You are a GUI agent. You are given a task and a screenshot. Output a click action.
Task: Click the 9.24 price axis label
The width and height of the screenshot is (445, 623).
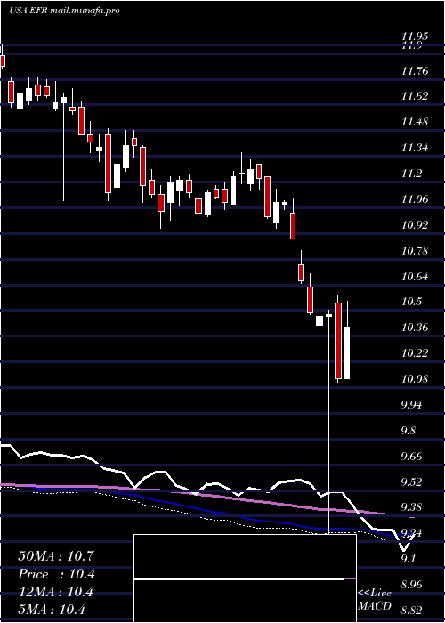(x=412, y=533)
